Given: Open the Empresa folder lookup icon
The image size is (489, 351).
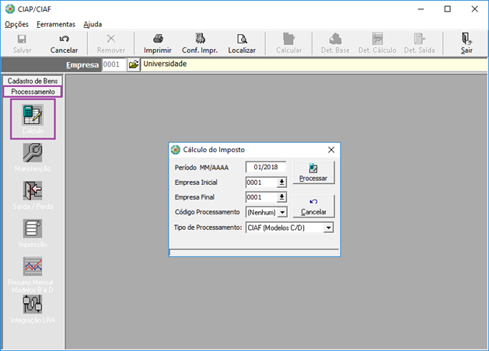Looking at the screenshot, I should 134,64.
